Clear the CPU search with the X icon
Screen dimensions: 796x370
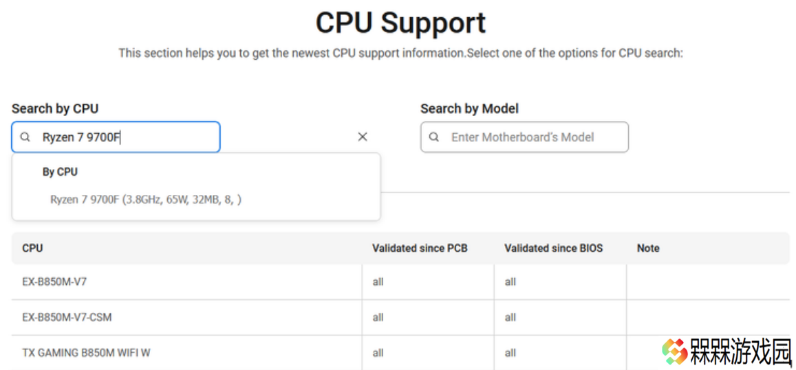pos(363,137)
